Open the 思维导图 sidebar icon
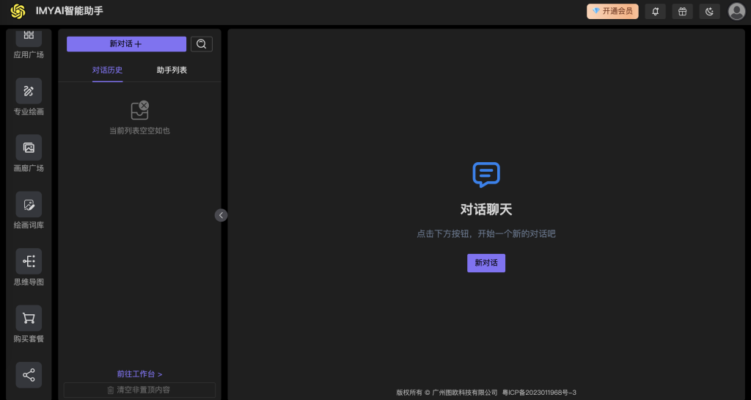This screenshot has width=751, height=400. (29, 261)
